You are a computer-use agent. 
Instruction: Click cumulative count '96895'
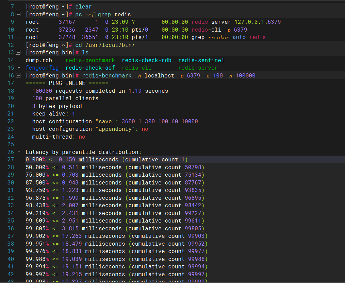193,198
